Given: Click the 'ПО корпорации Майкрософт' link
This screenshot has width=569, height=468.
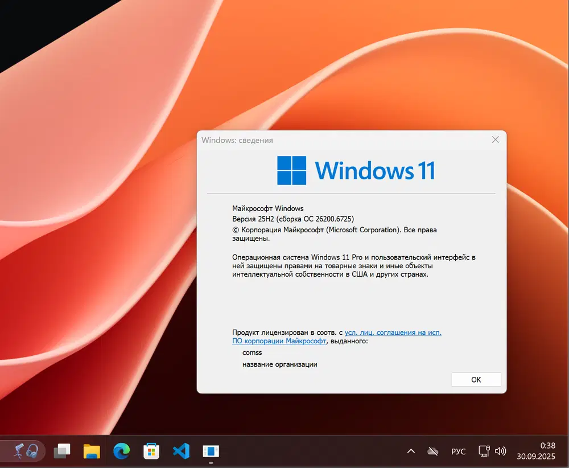Looking at the screenshot, I should tap(279, 341).
